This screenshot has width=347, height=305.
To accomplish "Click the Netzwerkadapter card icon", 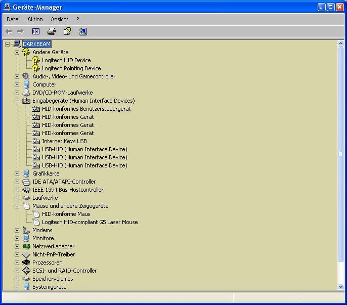I will (26, 246).
